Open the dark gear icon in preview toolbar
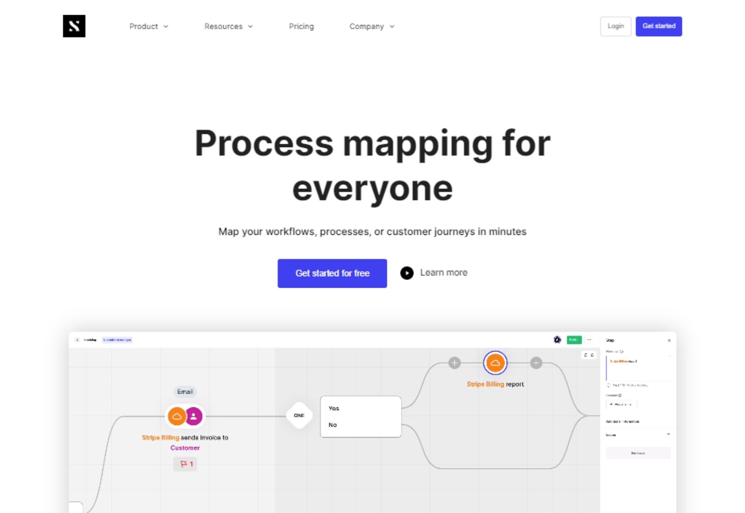This screenshot has height=513, width=745. click(557, 340)
